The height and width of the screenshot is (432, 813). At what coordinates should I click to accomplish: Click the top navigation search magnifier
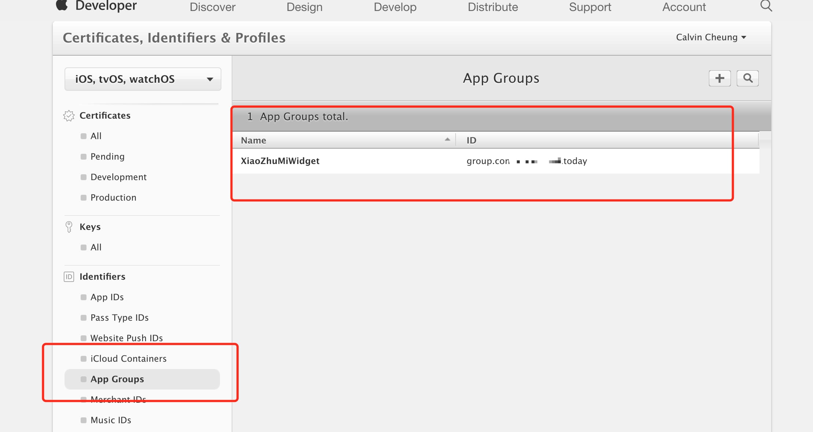tap(766, 6)
